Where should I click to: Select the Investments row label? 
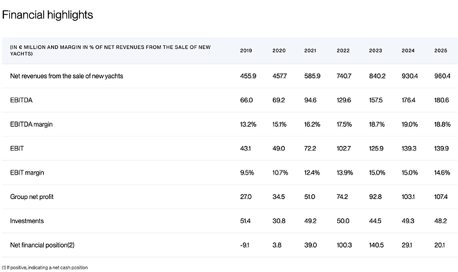coord(27,221)
